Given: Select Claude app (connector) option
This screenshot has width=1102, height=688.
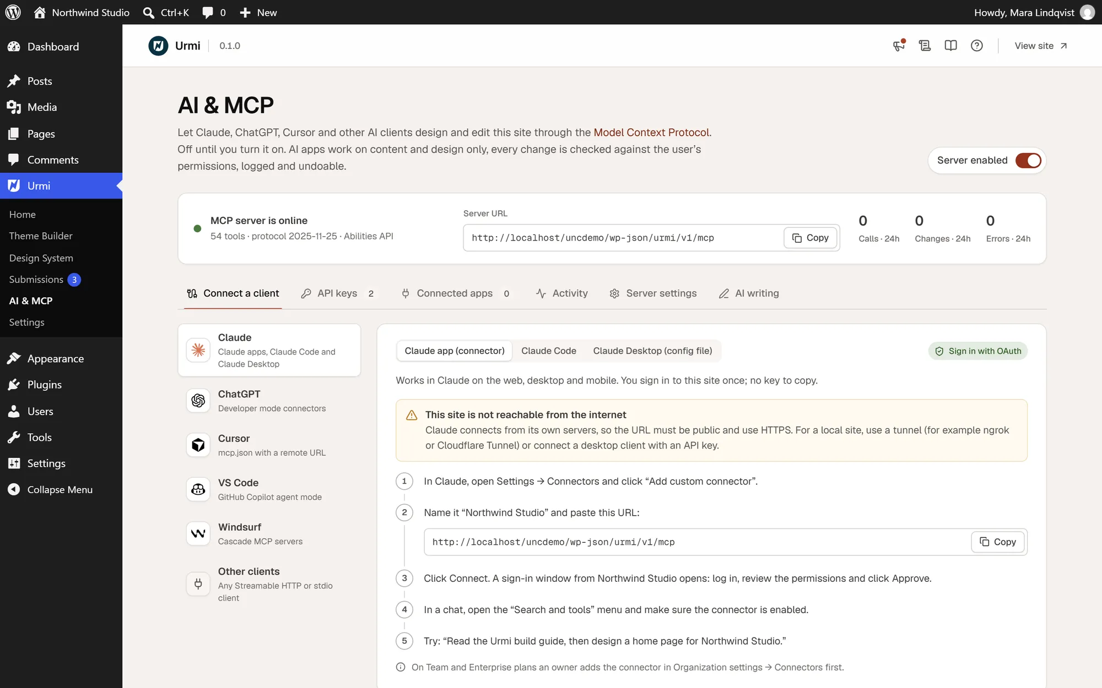Looking at the screenshot, I should pos(455,351).
